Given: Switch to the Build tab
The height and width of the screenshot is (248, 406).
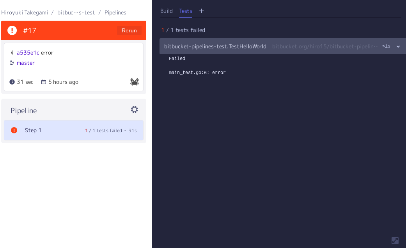Looking at the screenshot, I should [166, 11].
